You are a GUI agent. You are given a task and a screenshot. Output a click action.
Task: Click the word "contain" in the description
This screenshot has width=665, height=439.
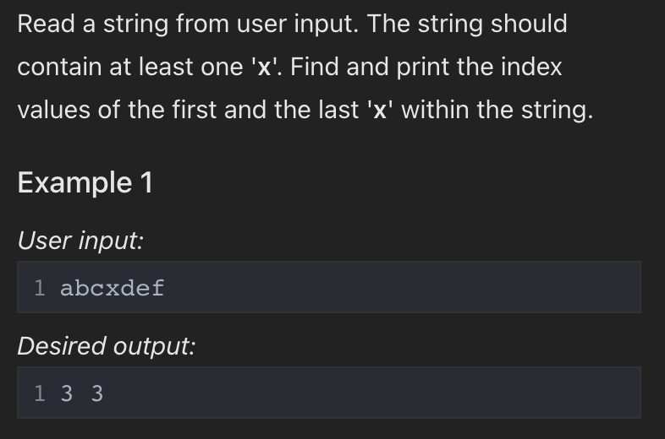pyautogui.click(x=59, y=67)
